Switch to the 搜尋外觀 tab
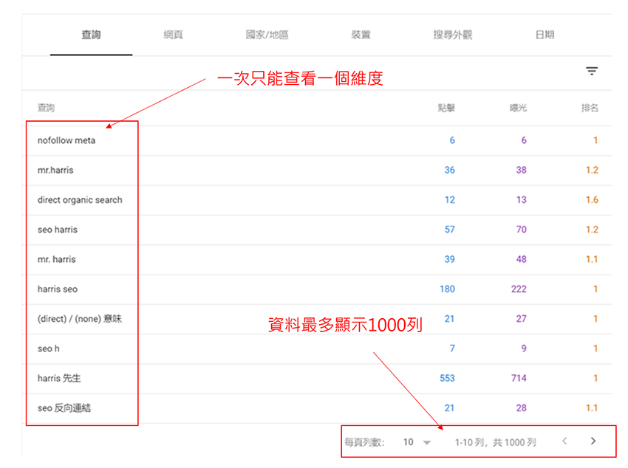The height and width of the screenshot is (468, 628). pyautogui.click(x=453, y=35)
